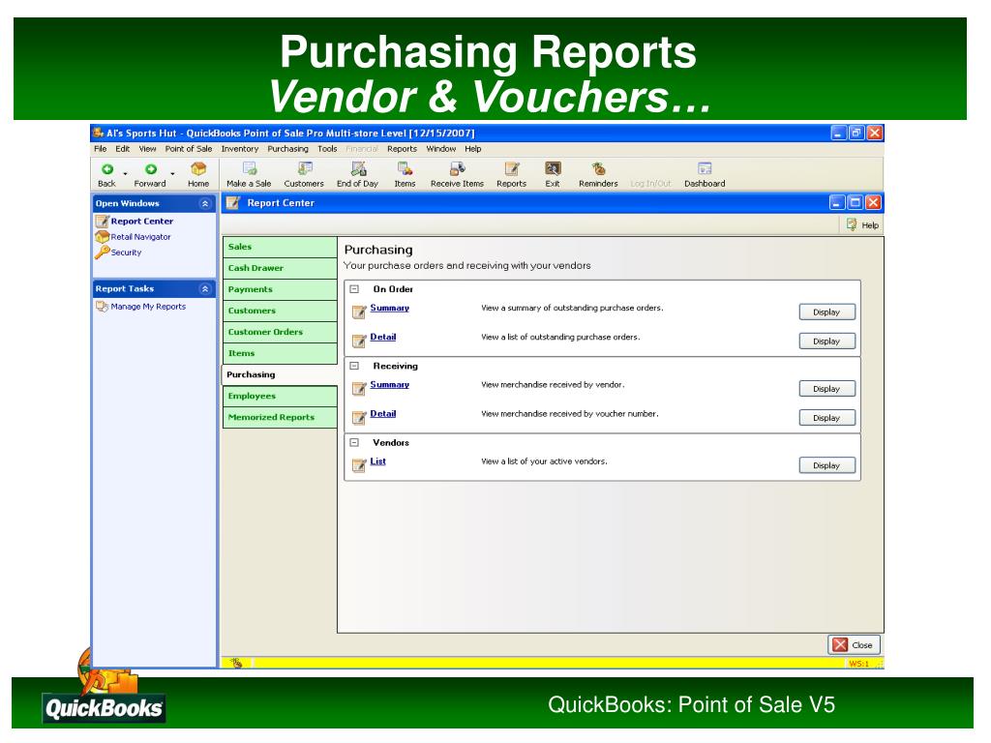
Task: Select the Customer Orders report category
Action: [x=280, y=333]
